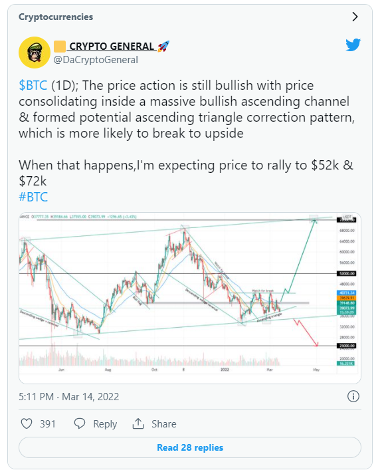The height and width of the screenshot is (472, 380).
Task: Open the Cryptocurrencies topic heading
Action: tap(56, 17)
